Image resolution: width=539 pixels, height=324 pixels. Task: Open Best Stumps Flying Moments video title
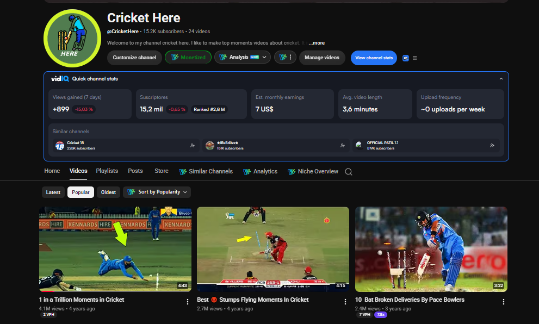253,300
